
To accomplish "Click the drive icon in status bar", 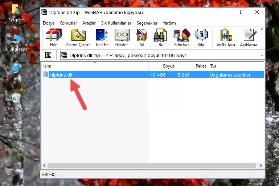I will [x=45, y=174].
